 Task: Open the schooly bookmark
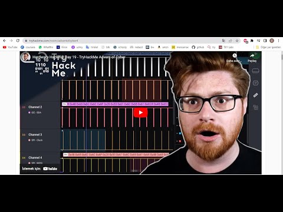click(x=120, y=47)
